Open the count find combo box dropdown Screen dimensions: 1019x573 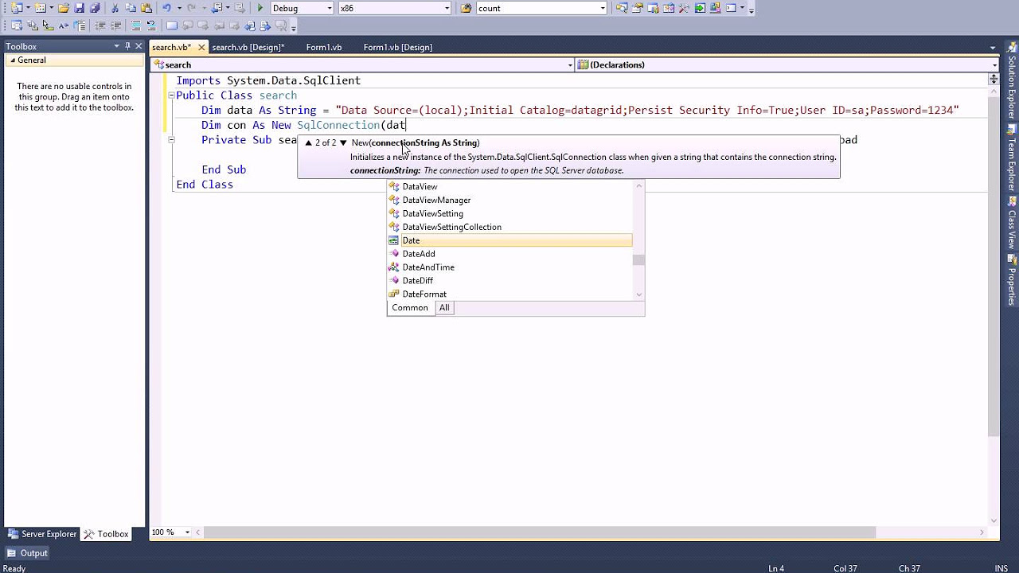pos(603,8)
